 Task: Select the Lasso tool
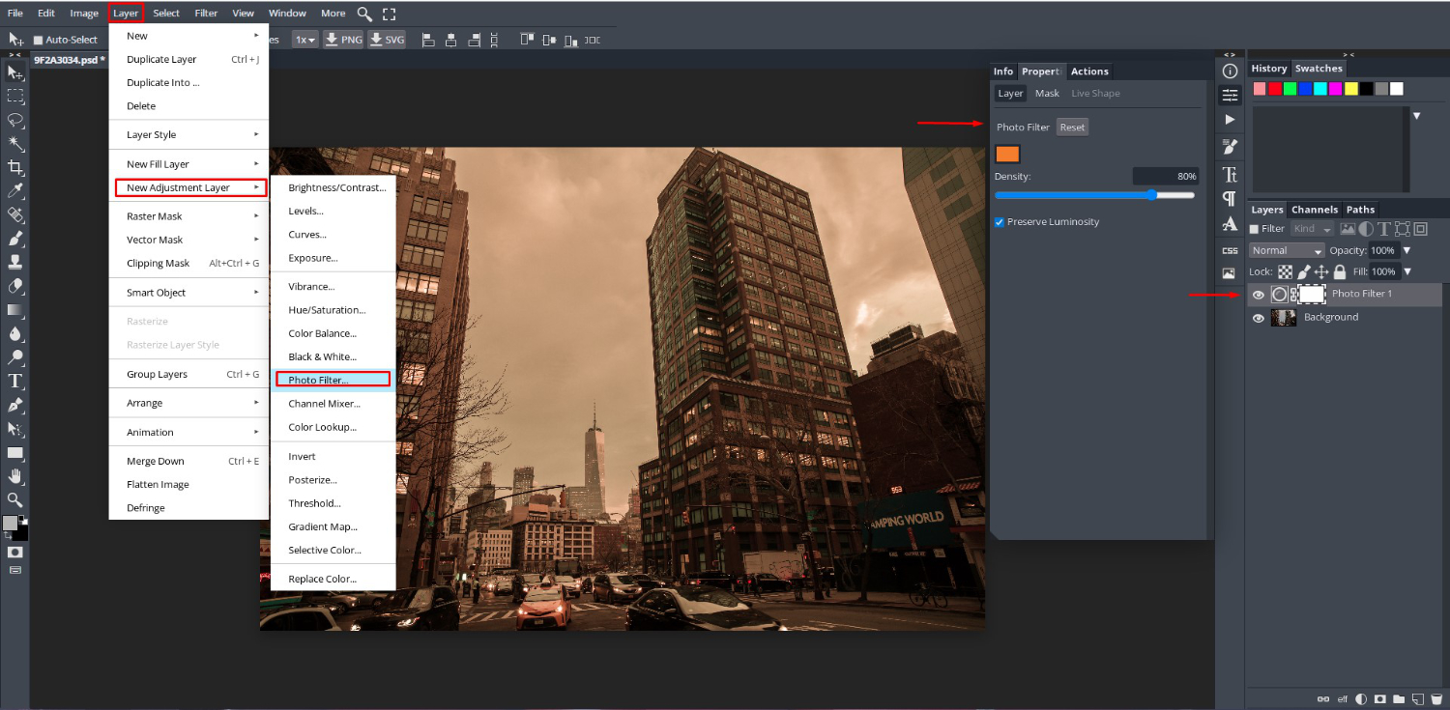[15, 120]
